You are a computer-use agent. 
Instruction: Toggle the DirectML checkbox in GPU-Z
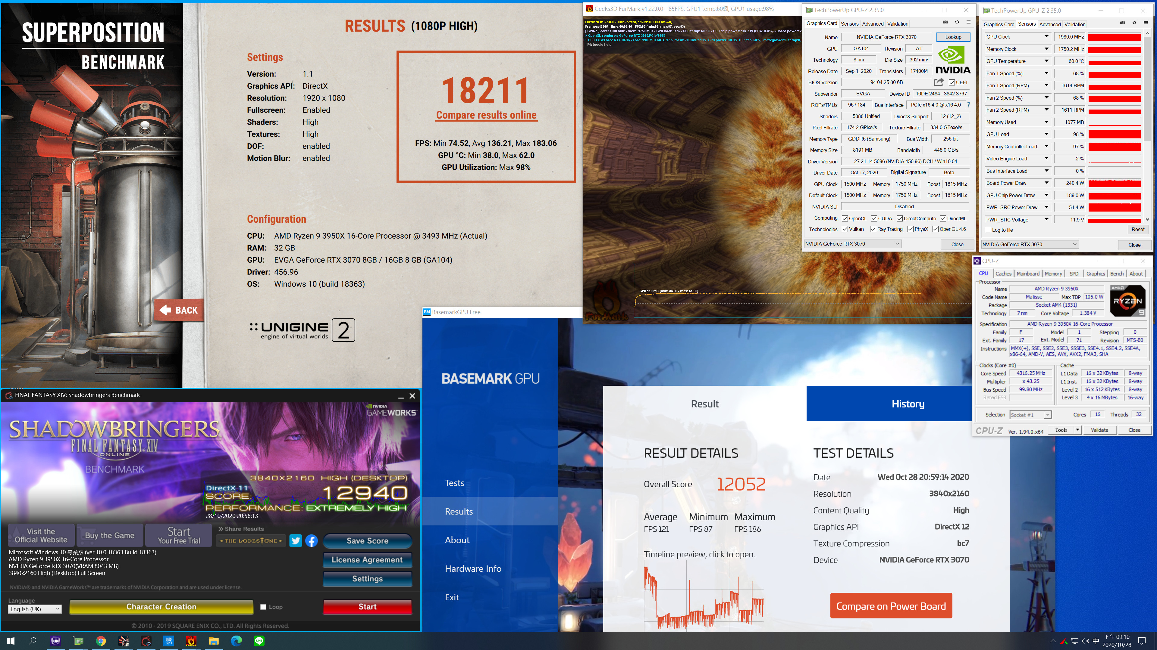coord(943,218)
